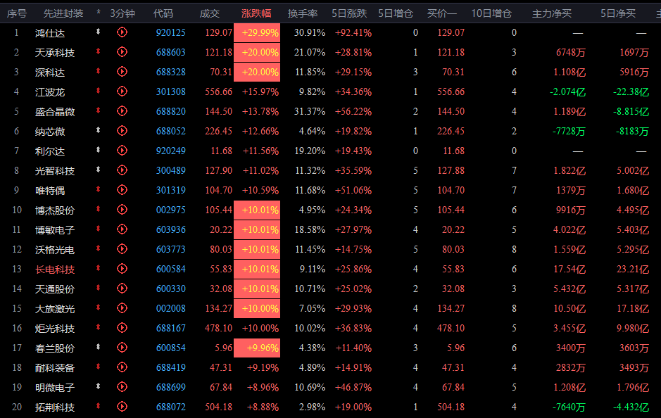Click the 504.18 bid price of 拓荆科技
The image size is (661, 418).
[451, 407]
